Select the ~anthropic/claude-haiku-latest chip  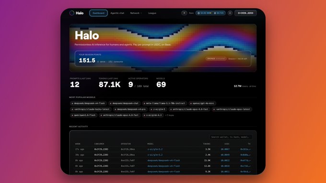pyautogui.click(x=91, y=109)
